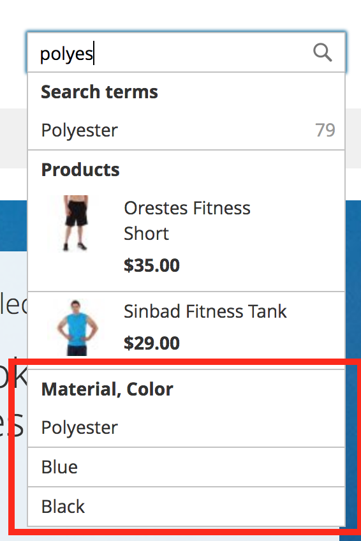This screenshot has height=541, width=361.
Task: Open the Sinbad Fitness Tank thumbnail image
Action: pos(76,327)
